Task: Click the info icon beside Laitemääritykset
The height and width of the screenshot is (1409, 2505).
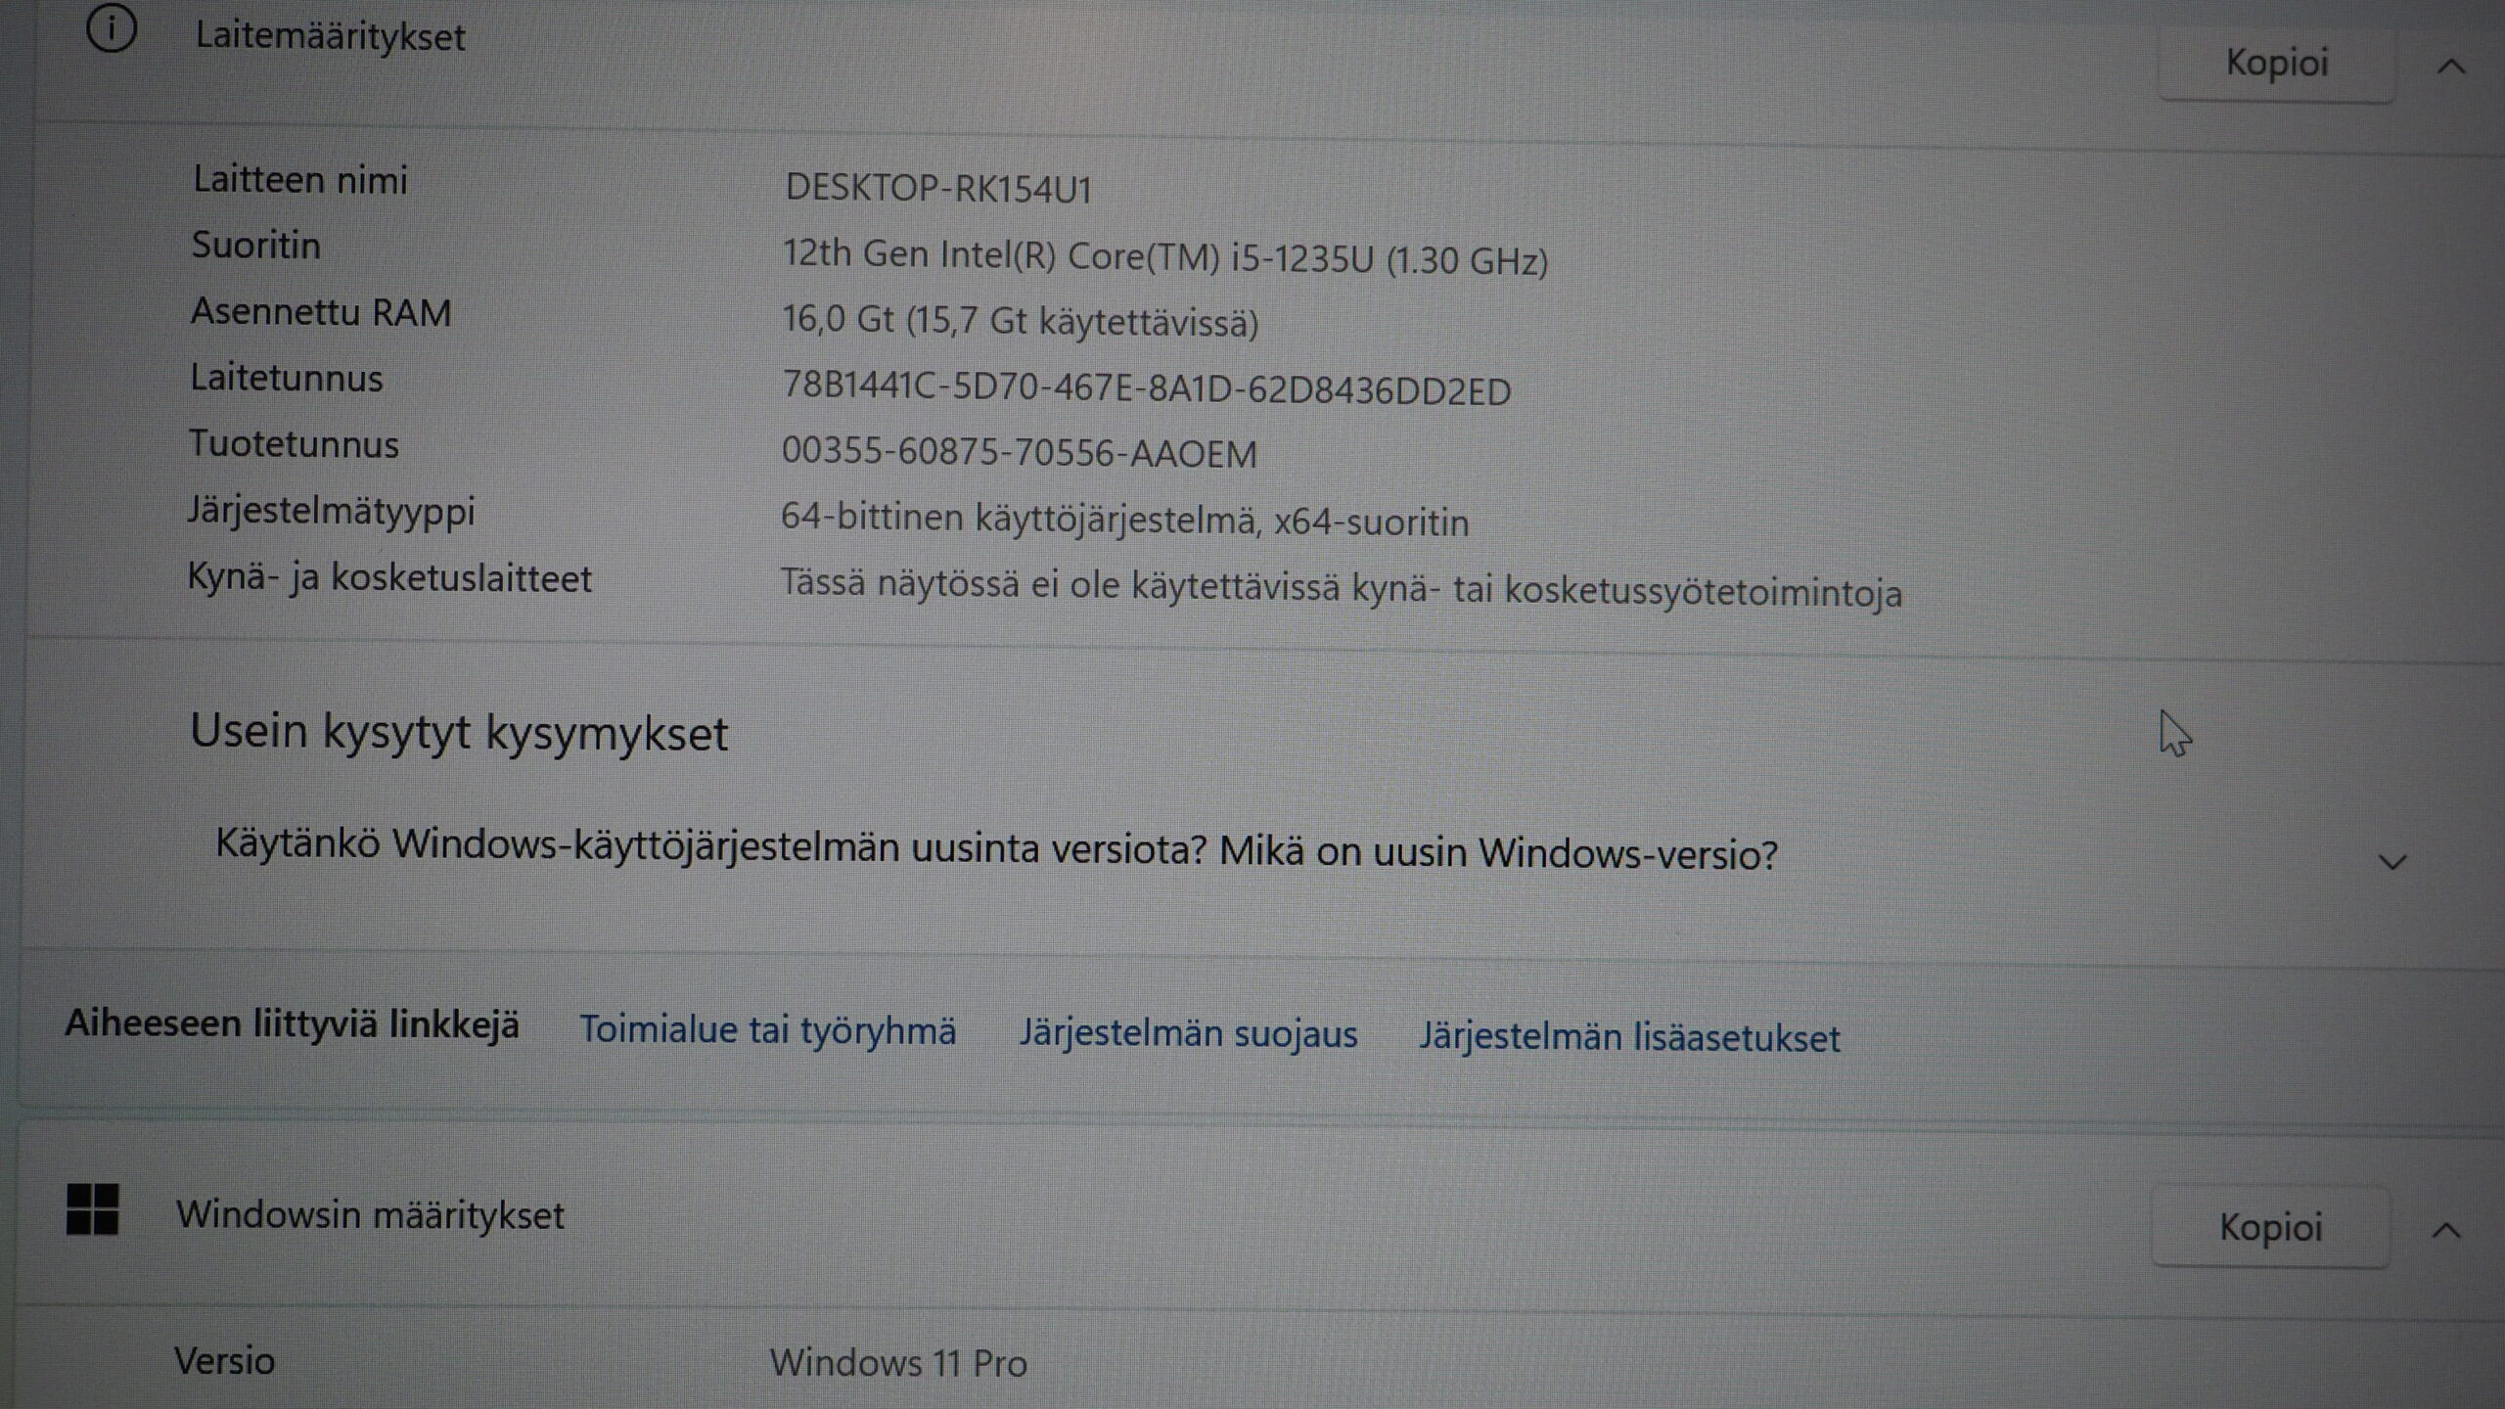Action: tap(111, 30)
